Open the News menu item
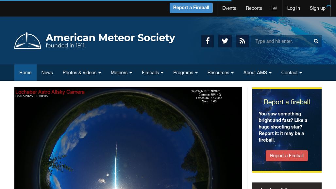The width and height of the screenshot is (336, 189). pyautogui.click(x=47, y=73)
